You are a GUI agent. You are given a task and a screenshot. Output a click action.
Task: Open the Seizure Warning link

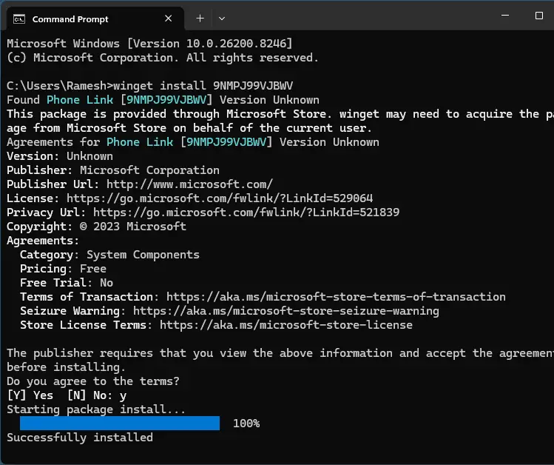point(286,311)
